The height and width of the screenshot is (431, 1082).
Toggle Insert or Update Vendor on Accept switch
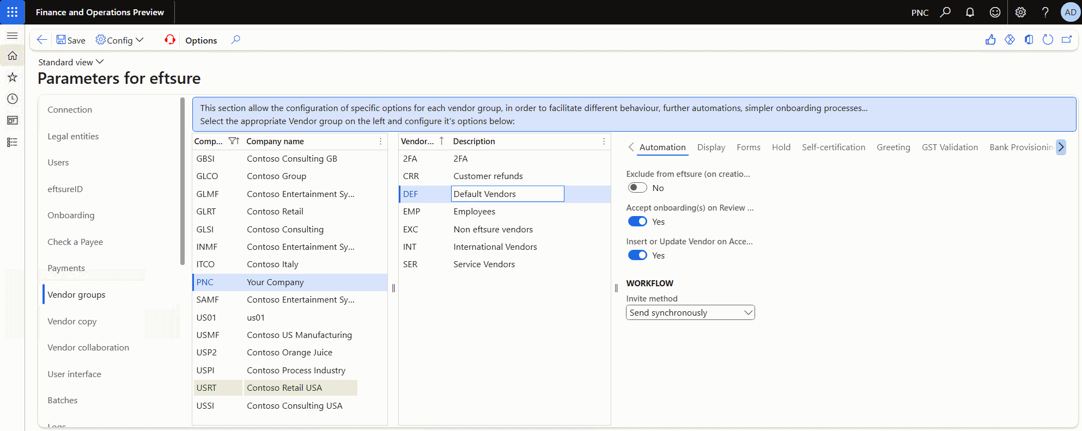pos(637,255)
